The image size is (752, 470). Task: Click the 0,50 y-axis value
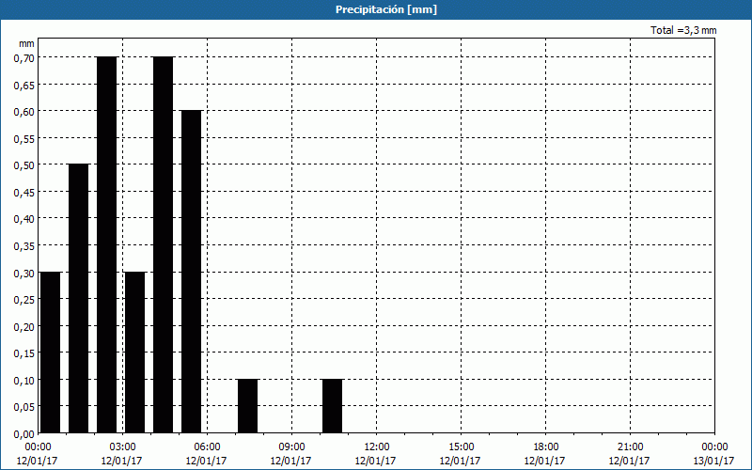24,165
